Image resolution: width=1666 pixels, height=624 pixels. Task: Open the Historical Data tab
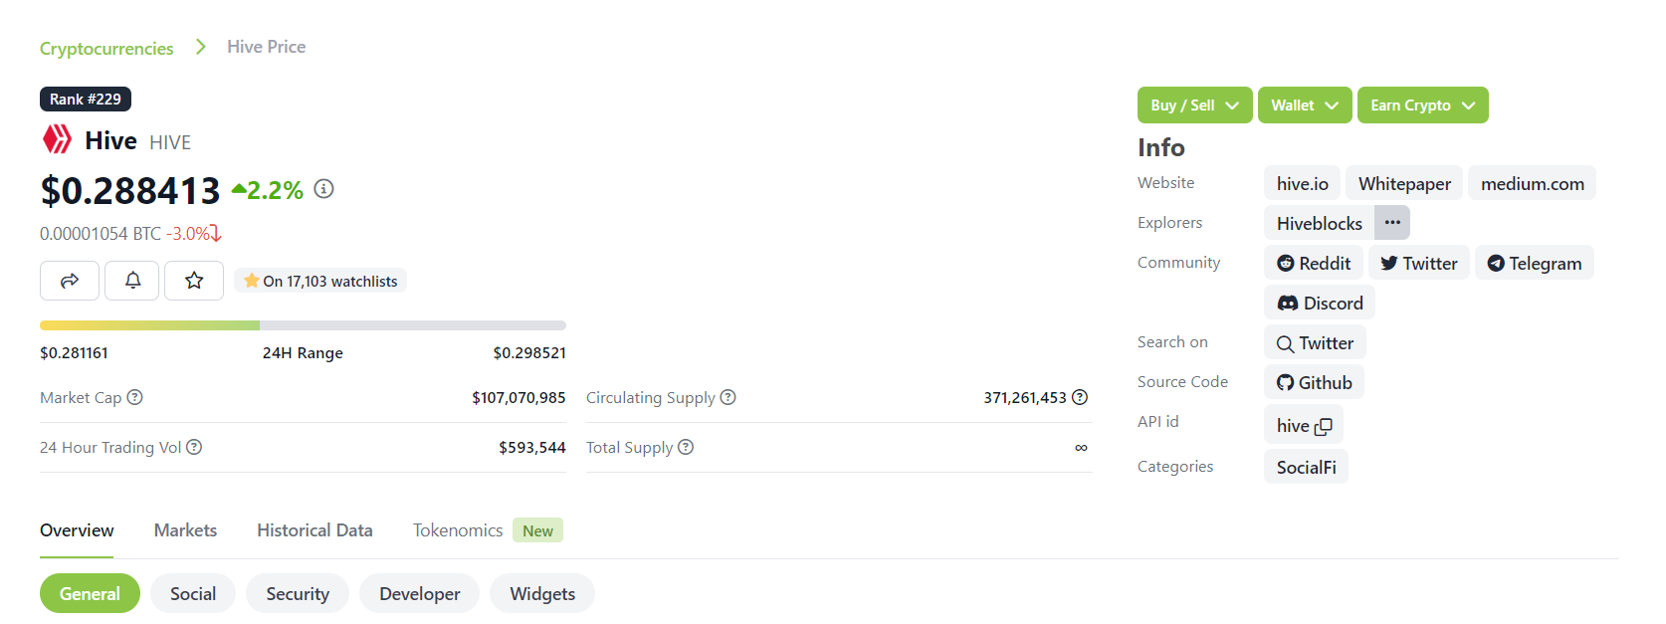click(x=314, y=530)
